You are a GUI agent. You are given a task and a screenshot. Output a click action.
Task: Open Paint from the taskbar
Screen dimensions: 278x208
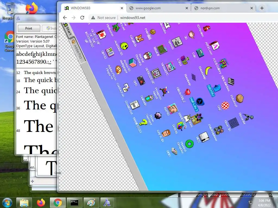[91, 203]
